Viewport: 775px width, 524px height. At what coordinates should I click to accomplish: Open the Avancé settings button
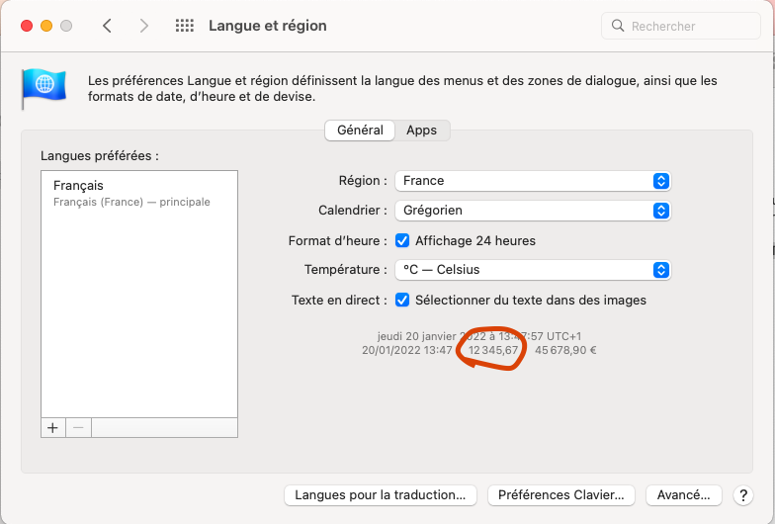(x=684, y=494)
